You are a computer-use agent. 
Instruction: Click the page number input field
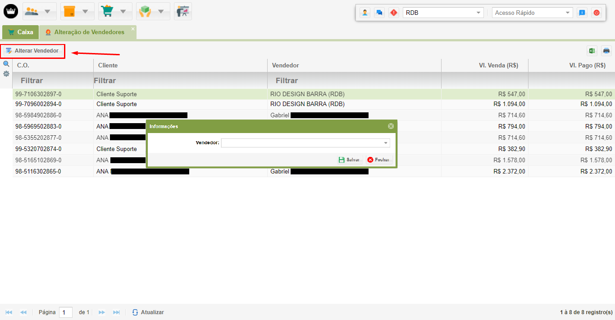(65, 312)
